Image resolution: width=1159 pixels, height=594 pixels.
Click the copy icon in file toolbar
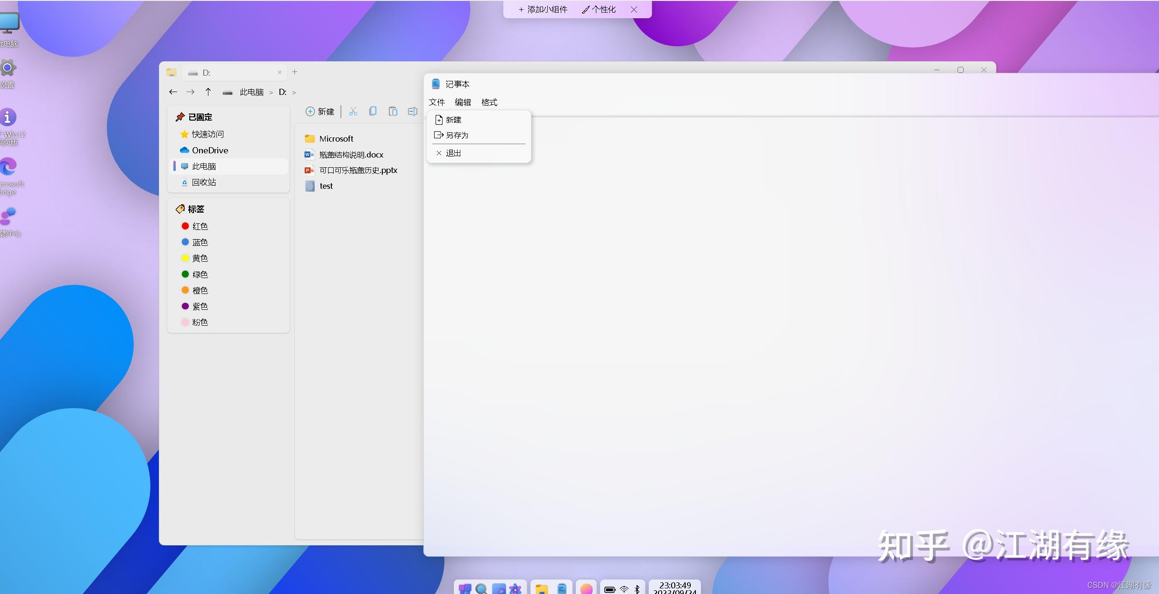[373, 111]
